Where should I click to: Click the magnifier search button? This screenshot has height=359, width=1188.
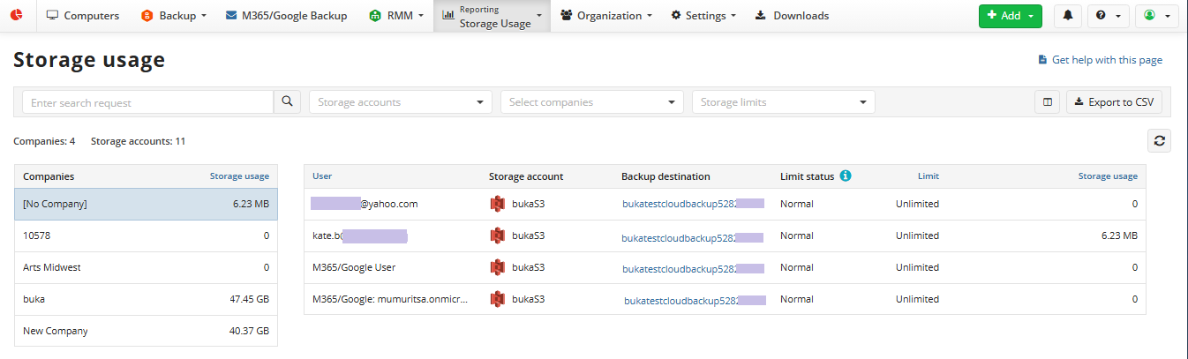coord(287,102)
